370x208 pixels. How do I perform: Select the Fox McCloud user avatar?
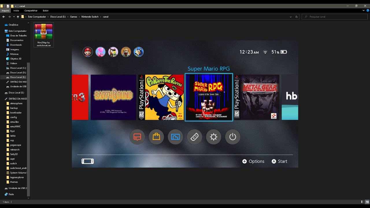point(126,52)
